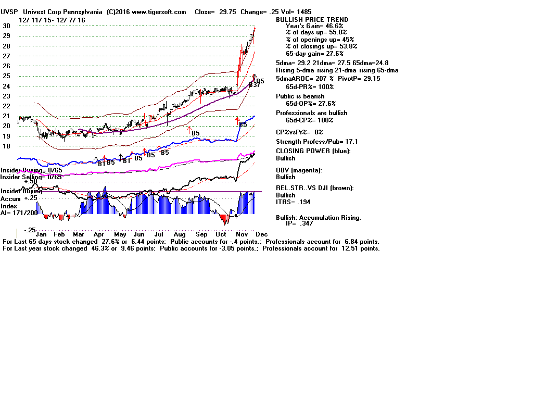Click the Public is bearish text
Image resolution: width=533 pixels, height=400 pixels.
click(300, 96)
